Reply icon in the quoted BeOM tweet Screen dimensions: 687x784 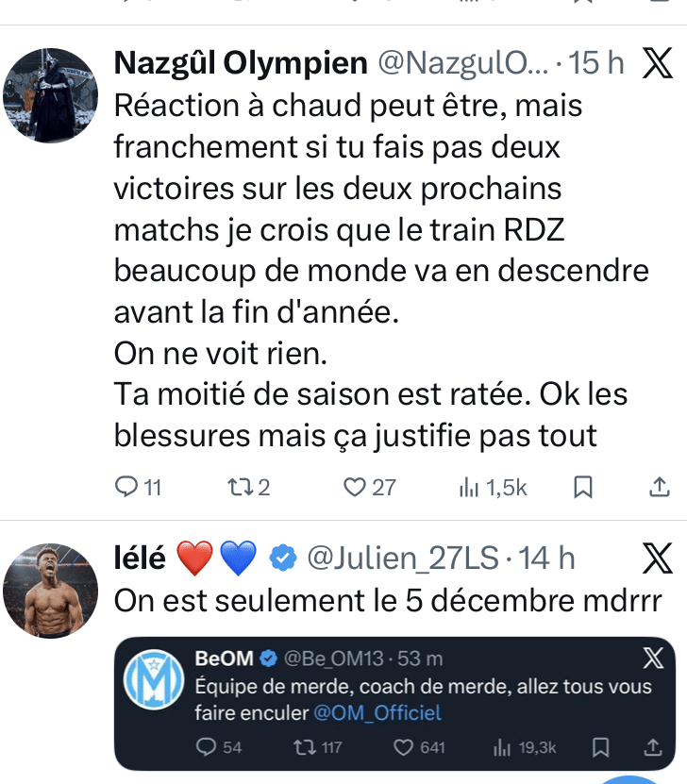207,747
